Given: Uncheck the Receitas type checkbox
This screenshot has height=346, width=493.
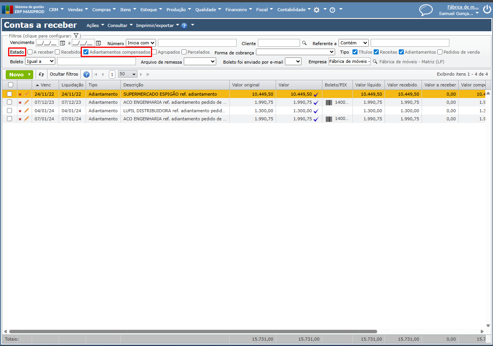Looking at the screenshot, I should [376, 52].
